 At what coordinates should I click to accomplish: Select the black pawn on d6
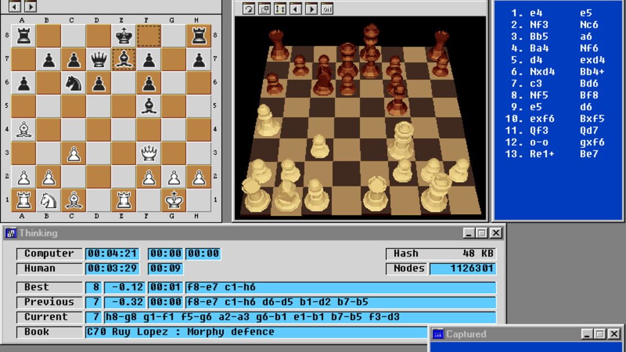coord(99,83)
